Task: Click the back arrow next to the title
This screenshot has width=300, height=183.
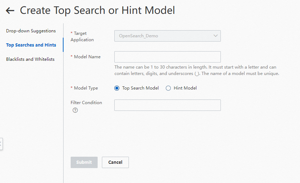Action: tap(10, 11)
